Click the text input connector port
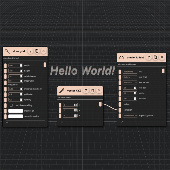Viewport: 170px width, 170px height. click(120, 72)
